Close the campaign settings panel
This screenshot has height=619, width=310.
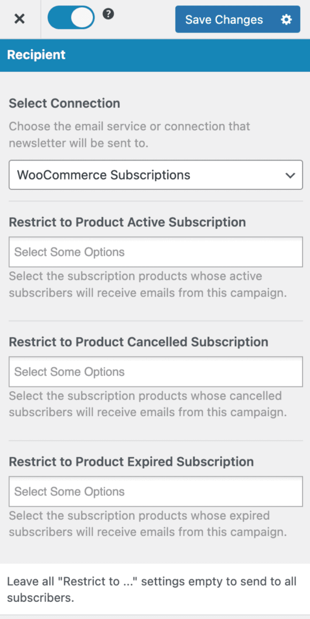point(19,19)
